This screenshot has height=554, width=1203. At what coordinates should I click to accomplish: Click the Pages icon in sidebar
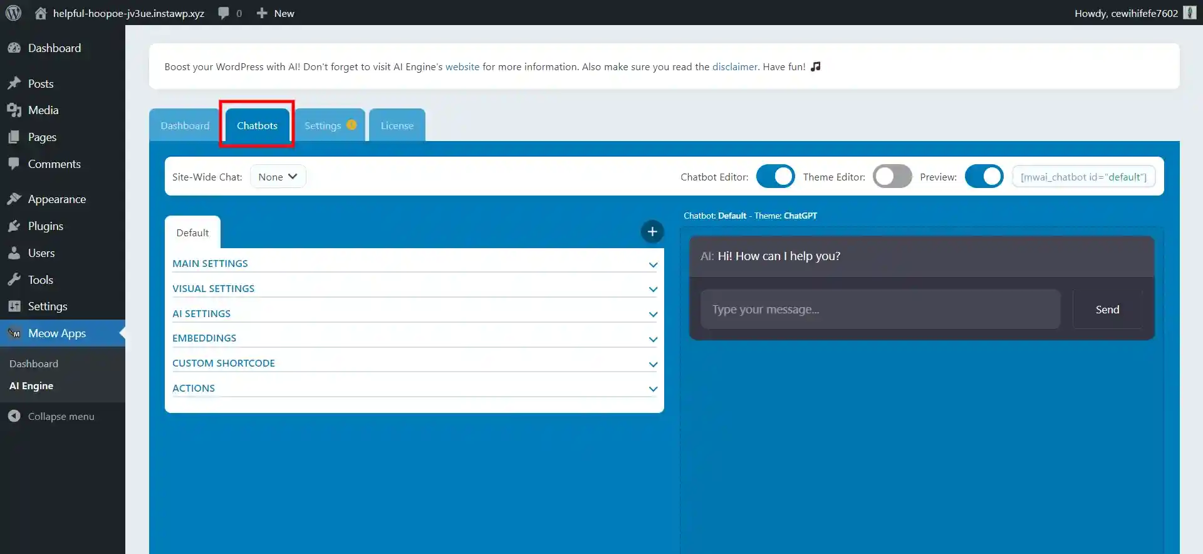14,137
